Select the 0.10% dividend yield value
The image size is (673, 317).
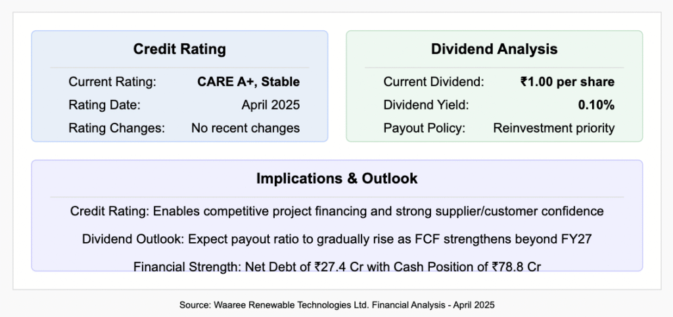coord(596,105)
